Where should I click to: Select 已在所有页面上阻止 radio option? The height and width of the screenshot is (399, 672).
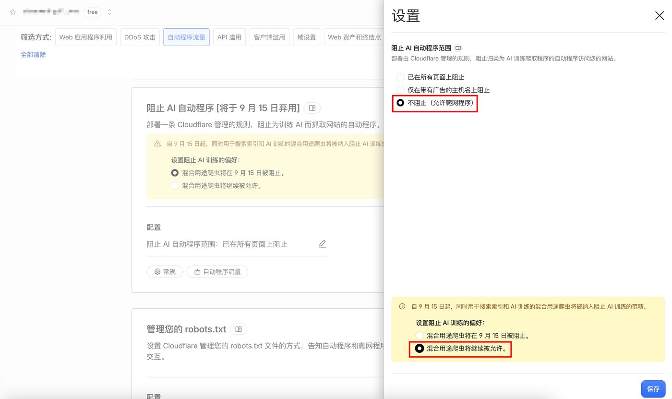400,77
